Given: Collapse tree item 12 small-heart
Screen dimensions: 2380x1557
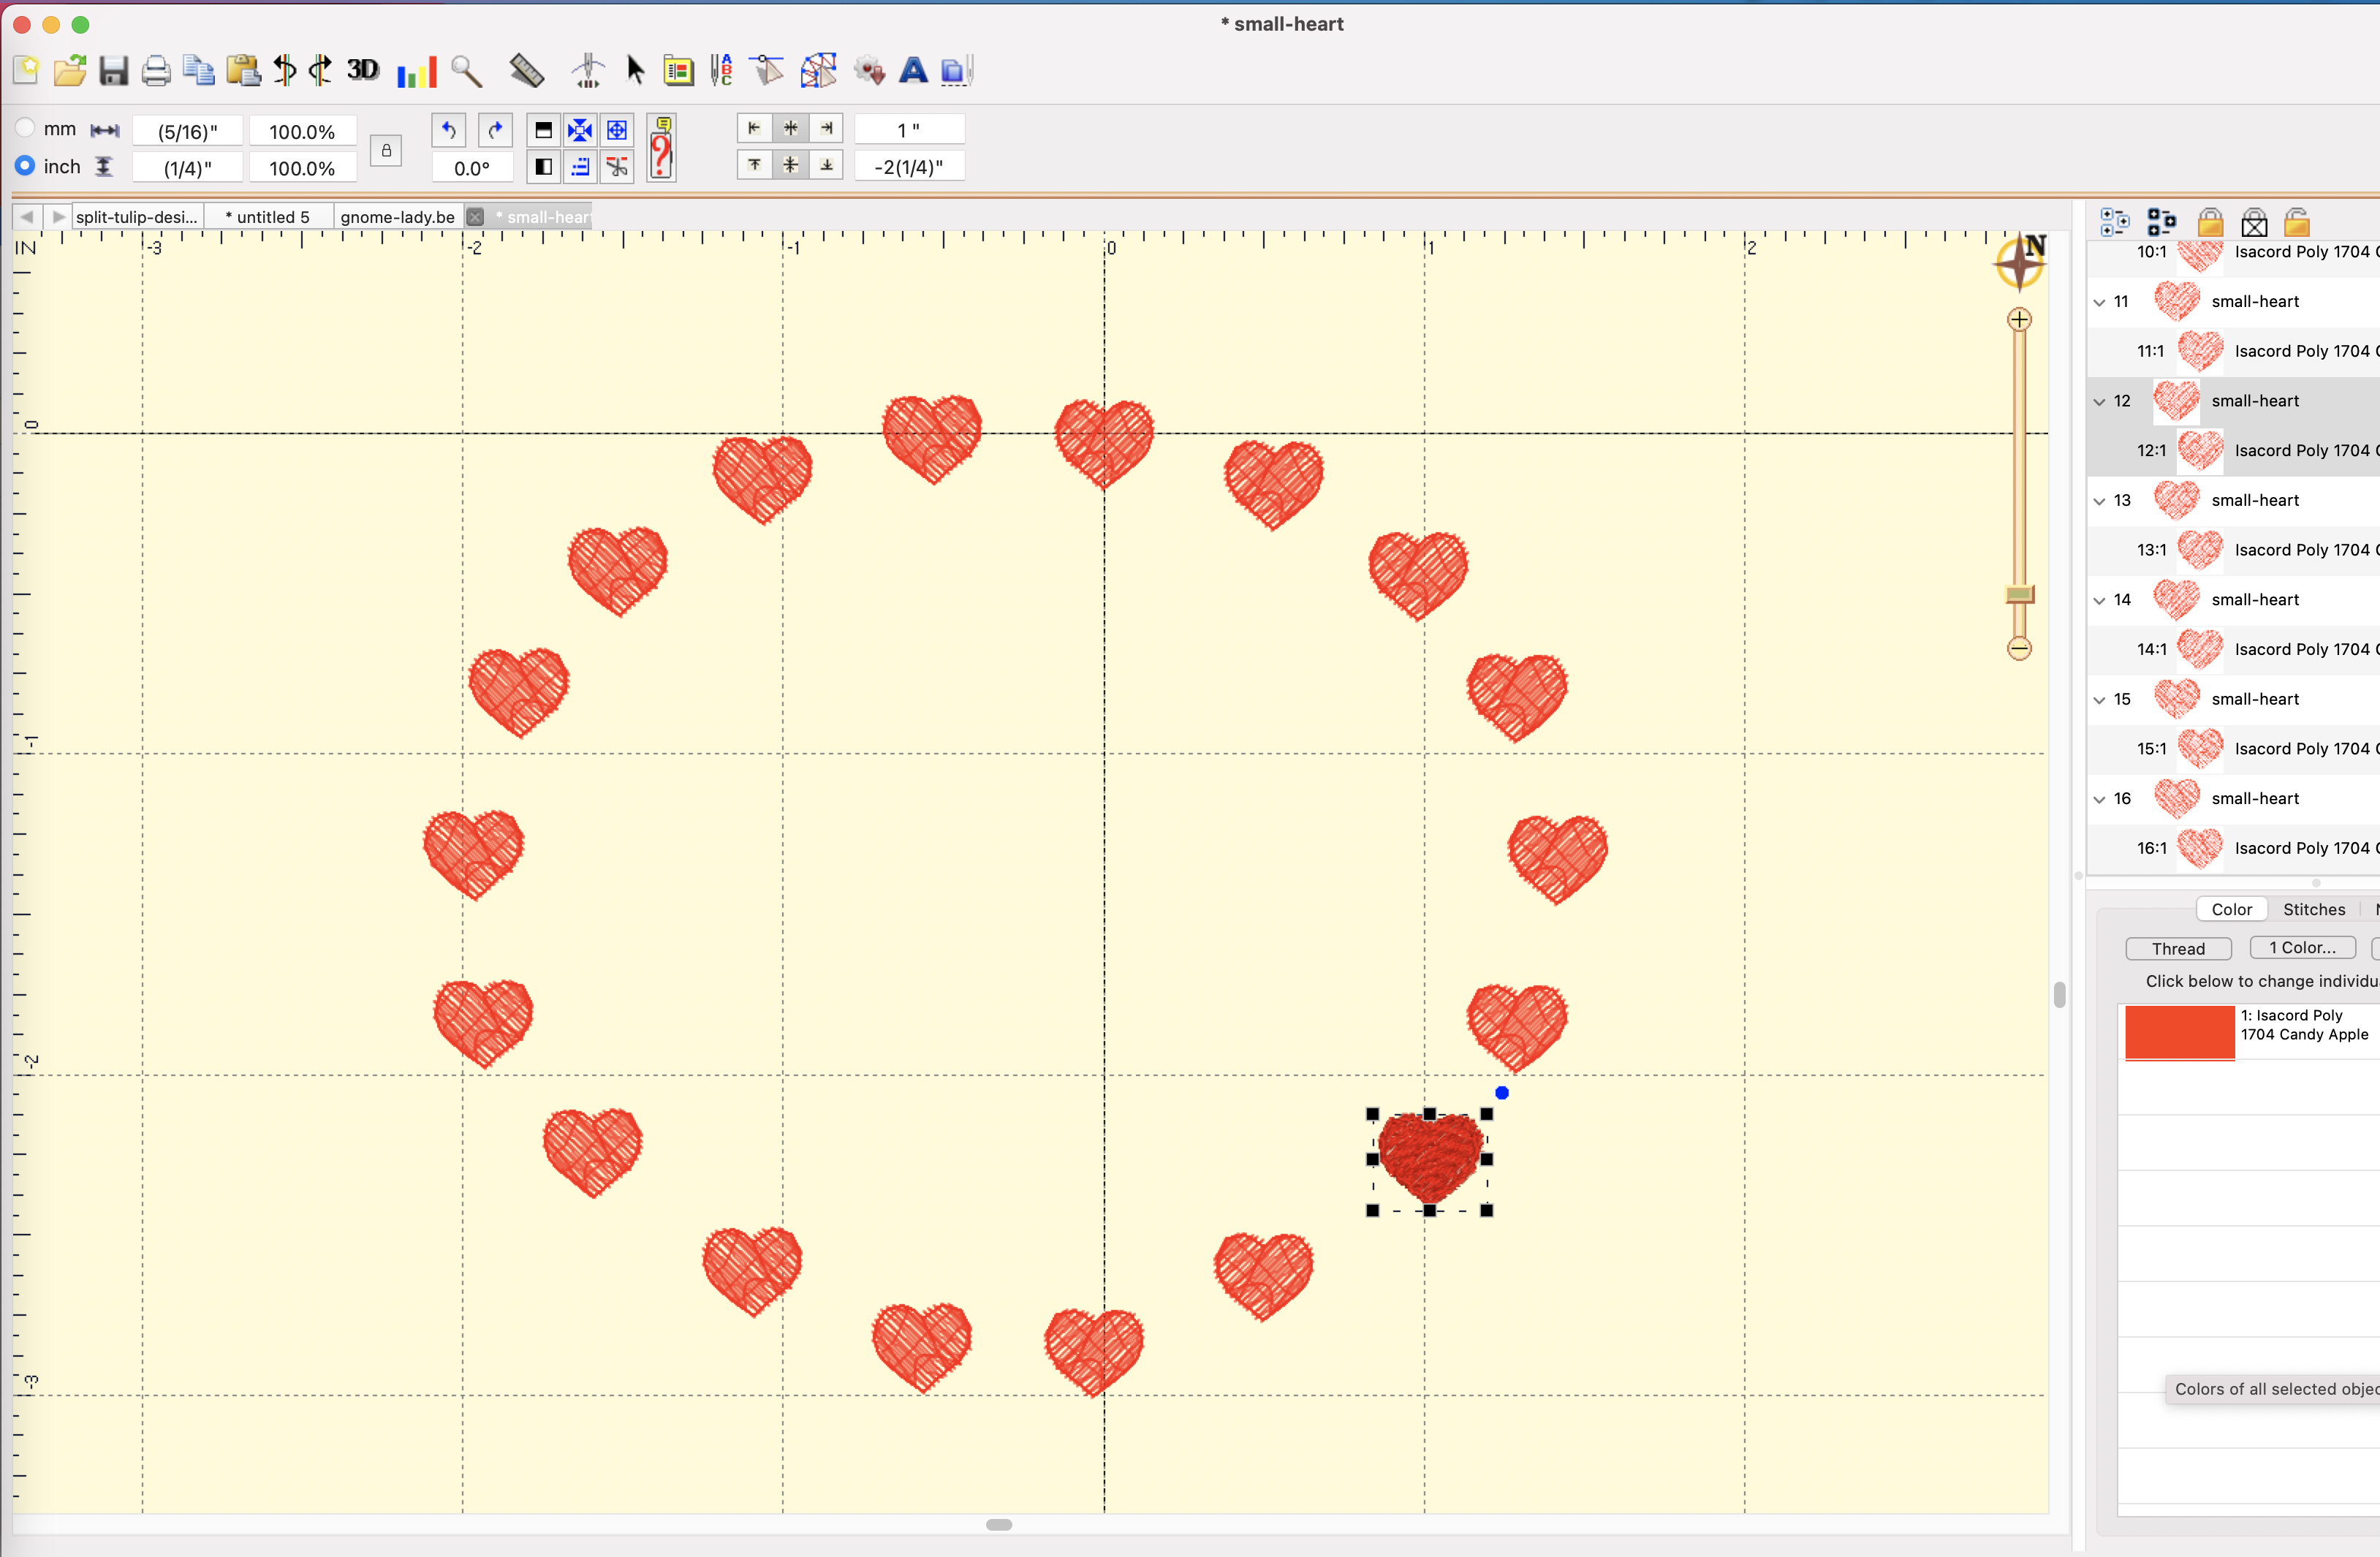Looking at the screenshot, I should [x=2099, y=401].
